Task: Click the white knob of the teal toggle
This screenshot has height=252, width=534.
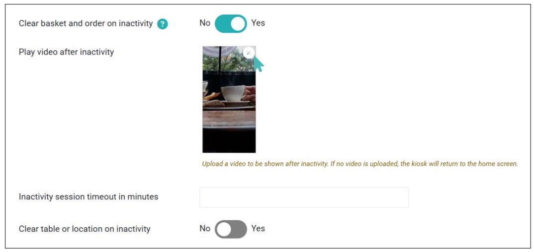Action: tap(238, 23)
